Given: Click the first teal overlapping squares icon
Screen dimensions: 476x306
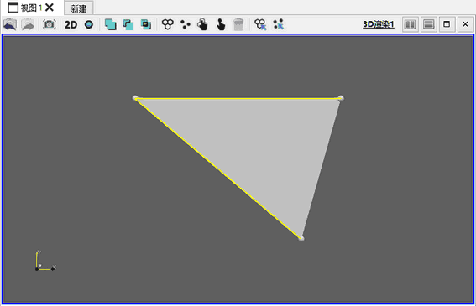Looking at the screenshot, I should (x=110, y=24).
